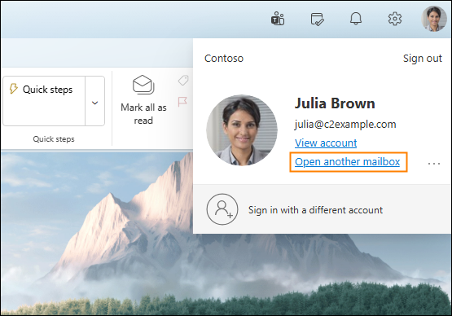Click Julia Brown's large profile photo
Image resolution: width=452 pixels, height=316 pixels.
[242, 130]
